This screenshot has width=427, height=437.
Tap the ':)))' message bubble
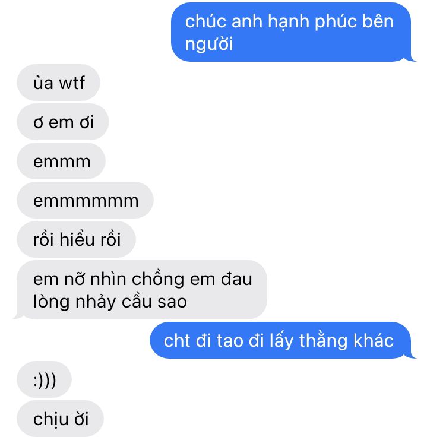point(45,379)
